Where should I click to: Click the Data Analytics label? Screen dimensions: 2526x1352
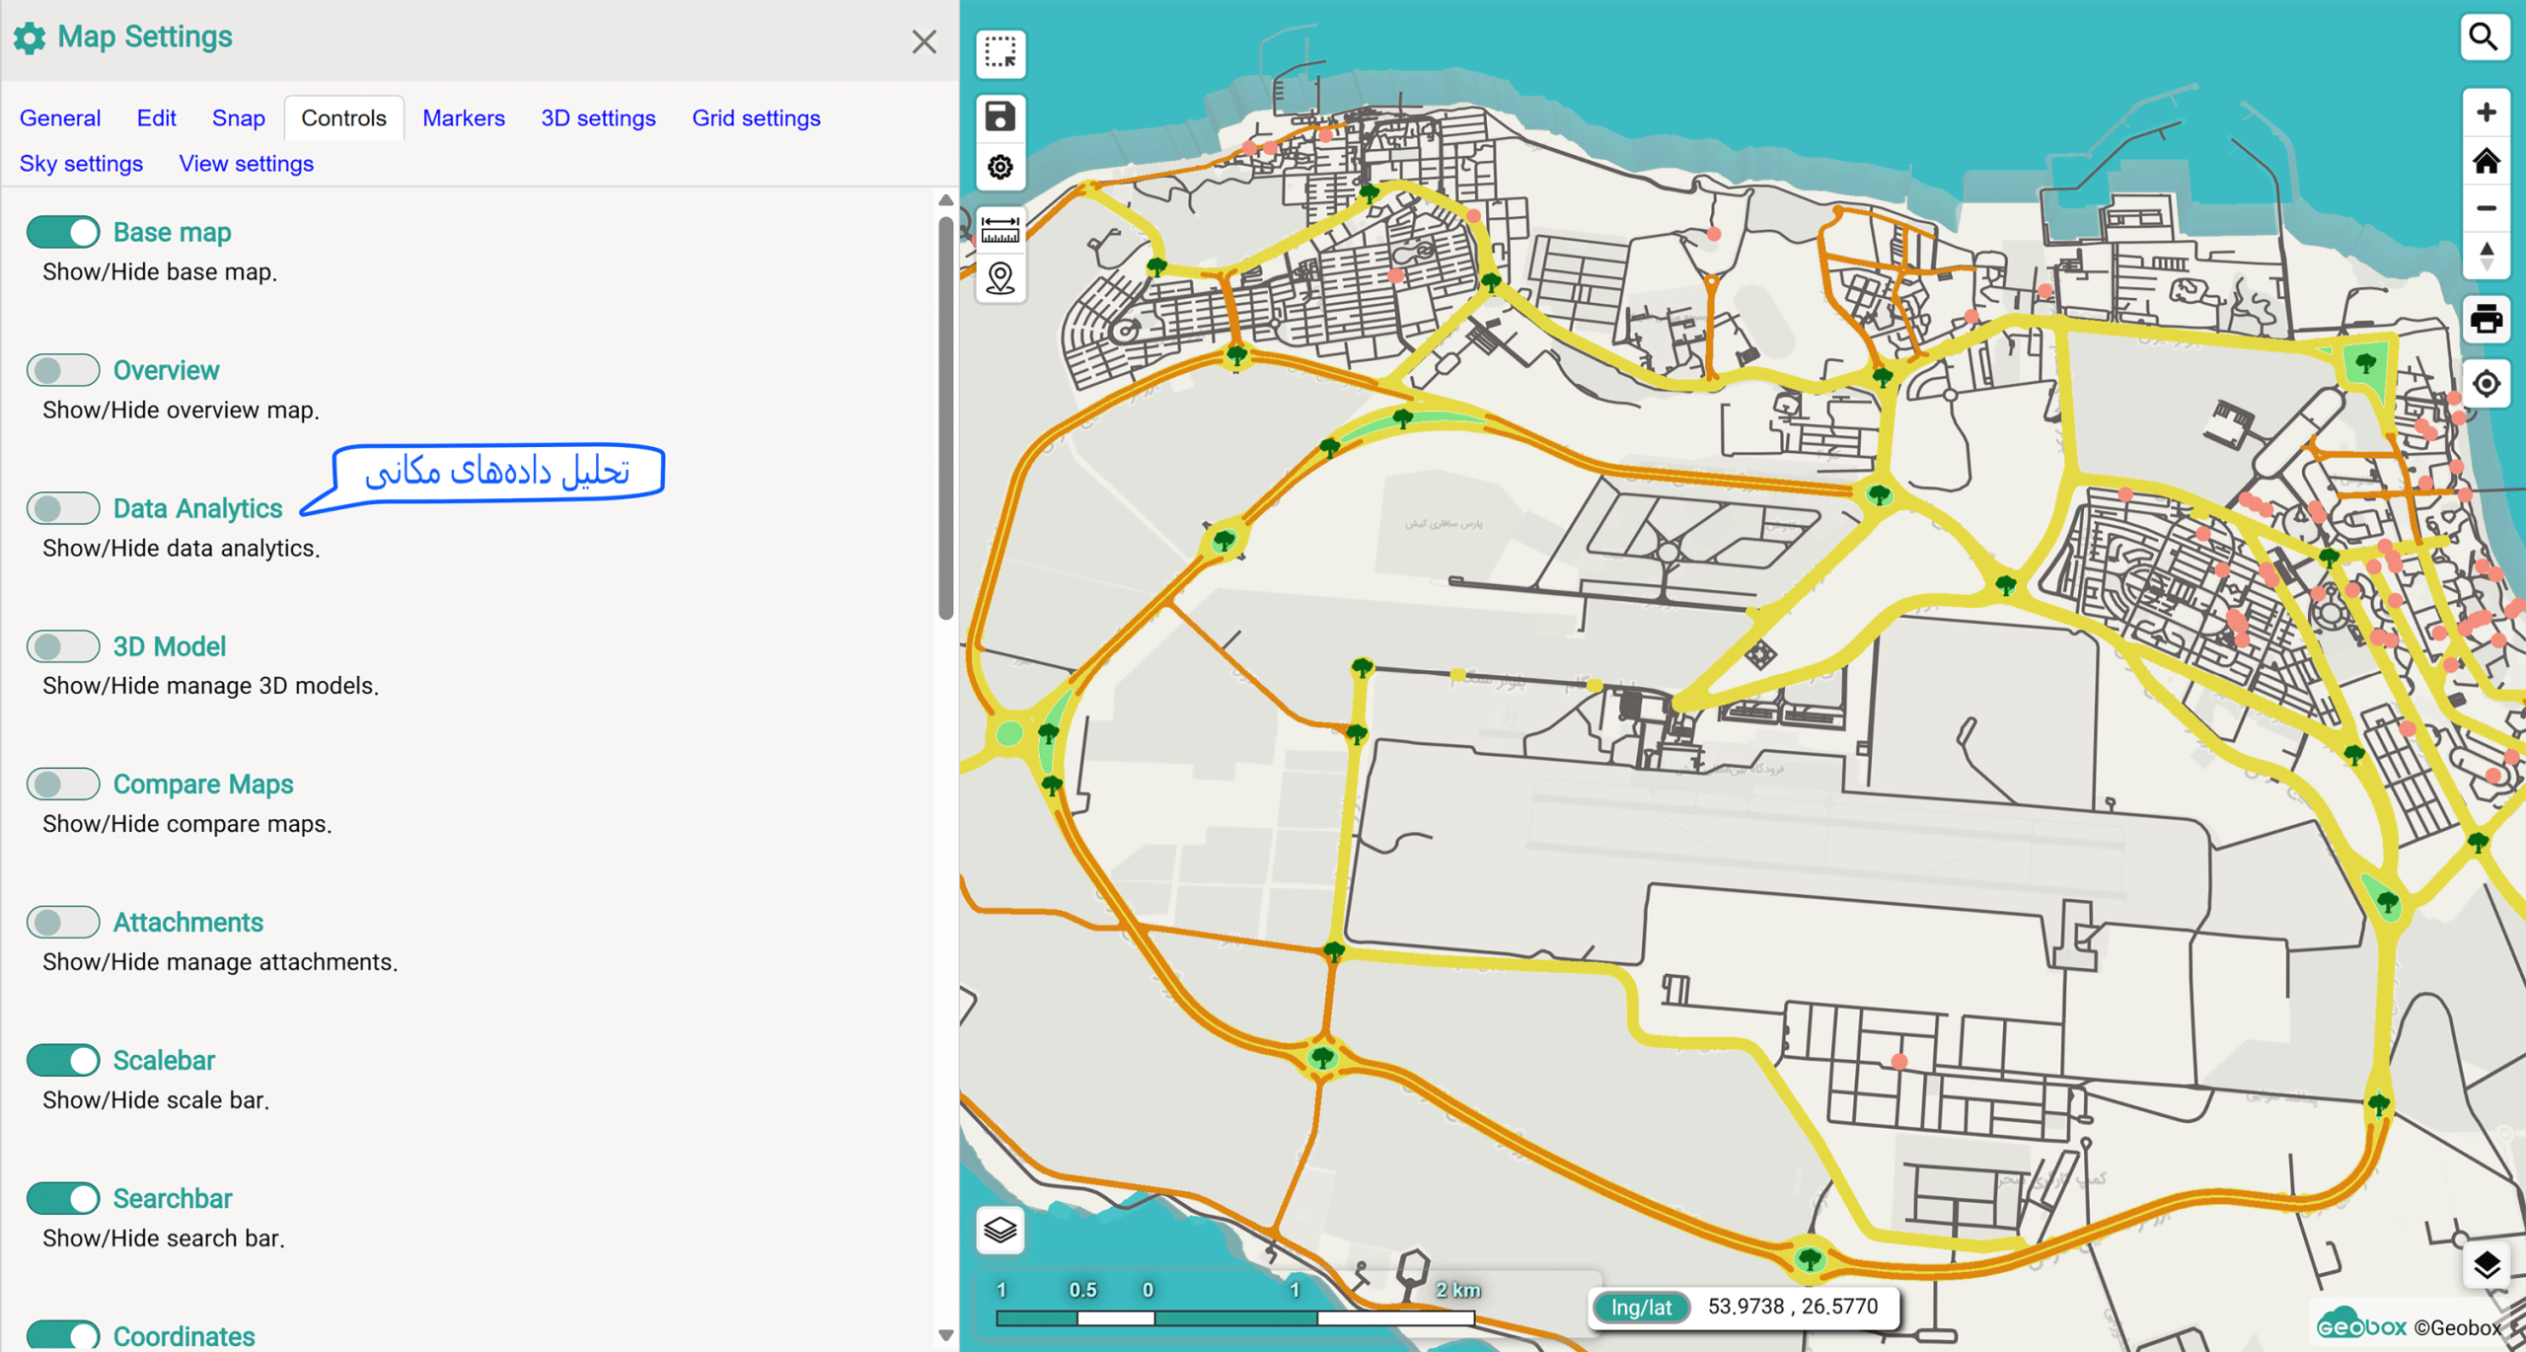coord(197,508)
